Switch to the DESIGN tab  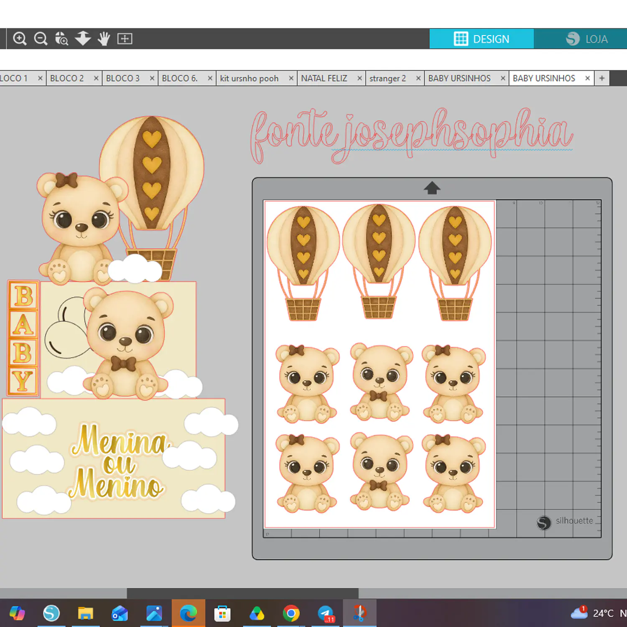click(x=482, y=39)
